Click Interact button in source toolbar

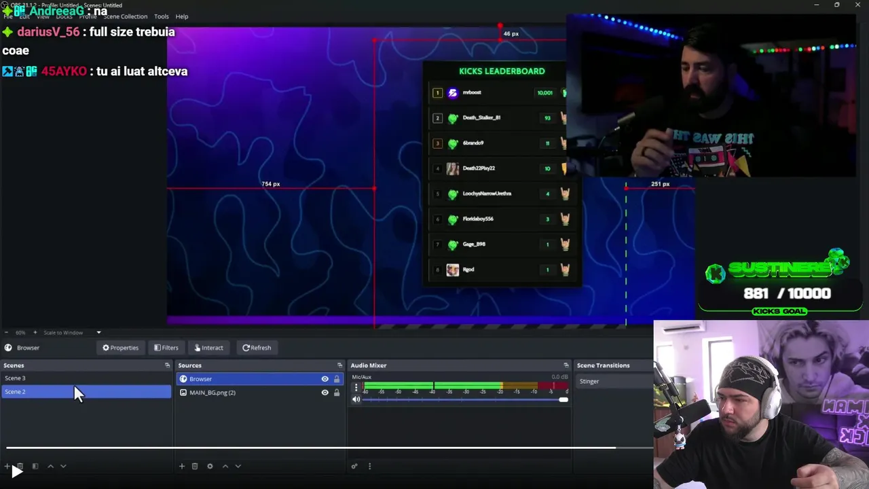(208, 348)
